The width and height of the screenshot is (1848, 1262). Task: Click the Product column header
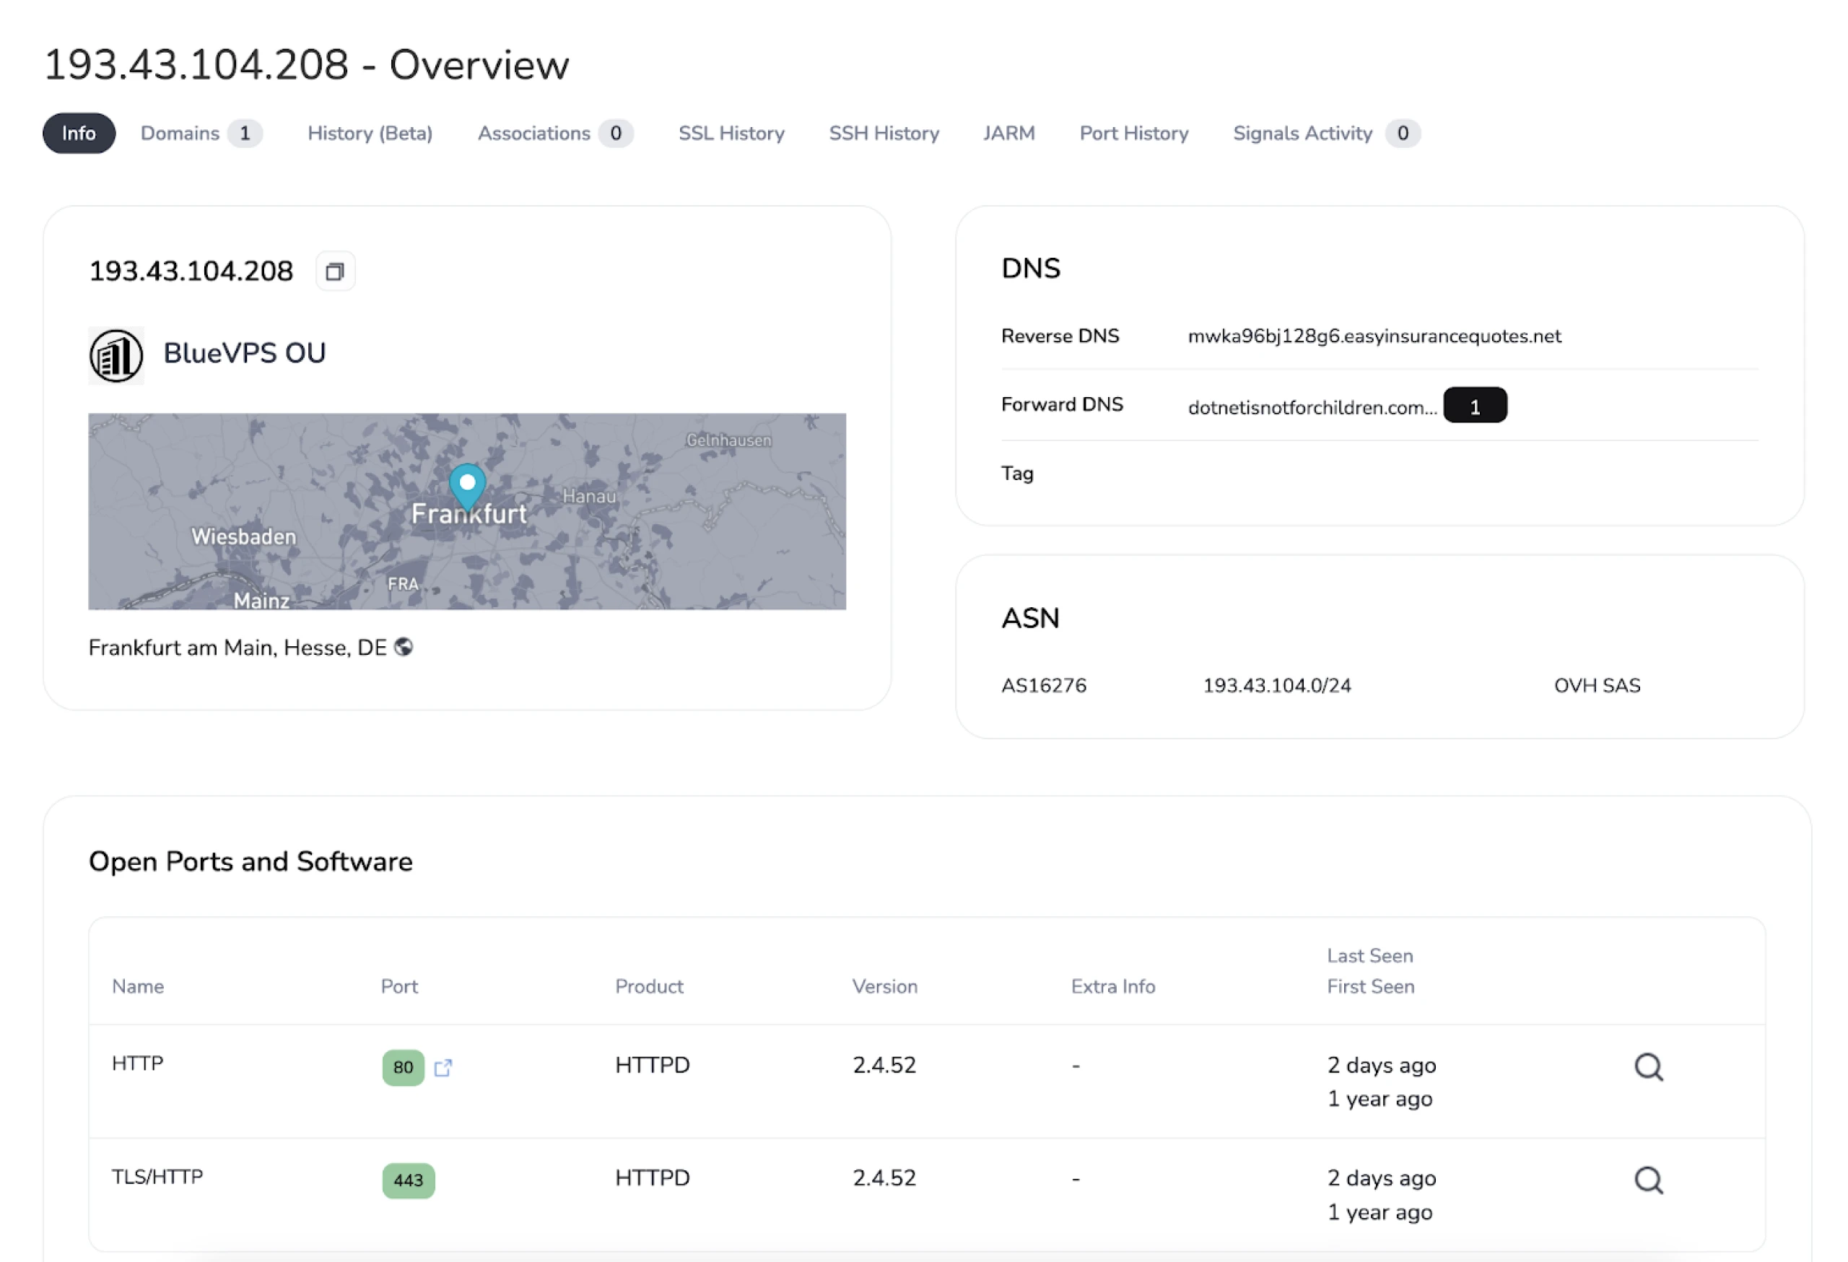coord(649,987)
